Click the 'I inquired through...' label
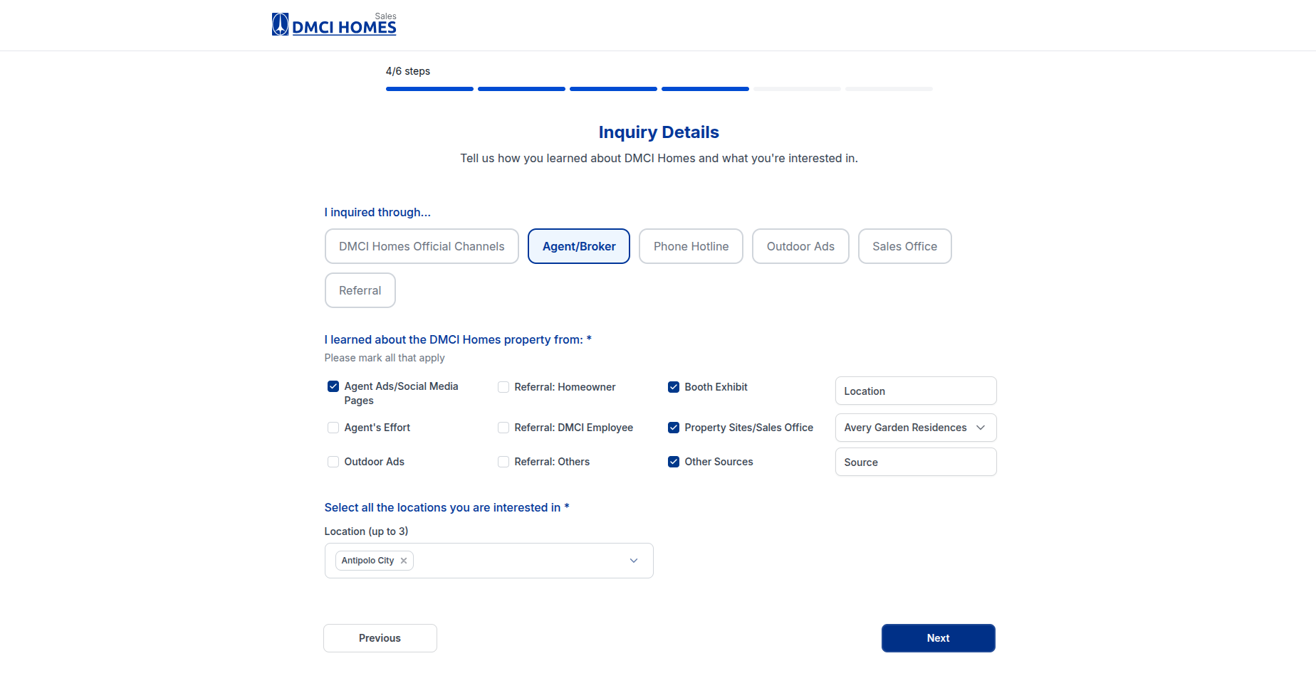The image size is (1316, 683). click(377, 212)
